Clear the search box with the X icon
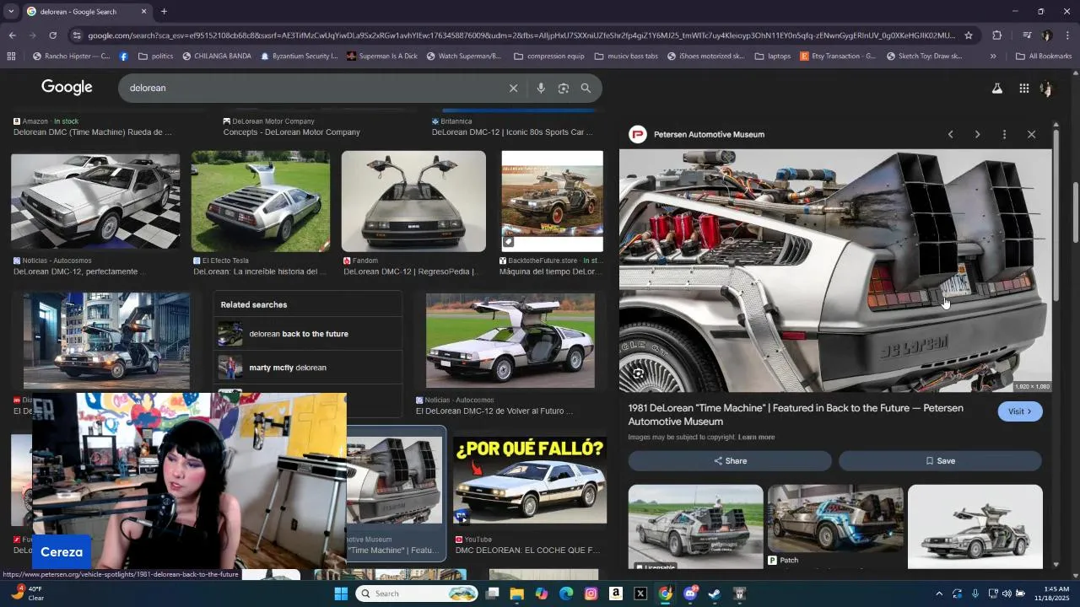1080x607 pixels. tap(513, 88)
